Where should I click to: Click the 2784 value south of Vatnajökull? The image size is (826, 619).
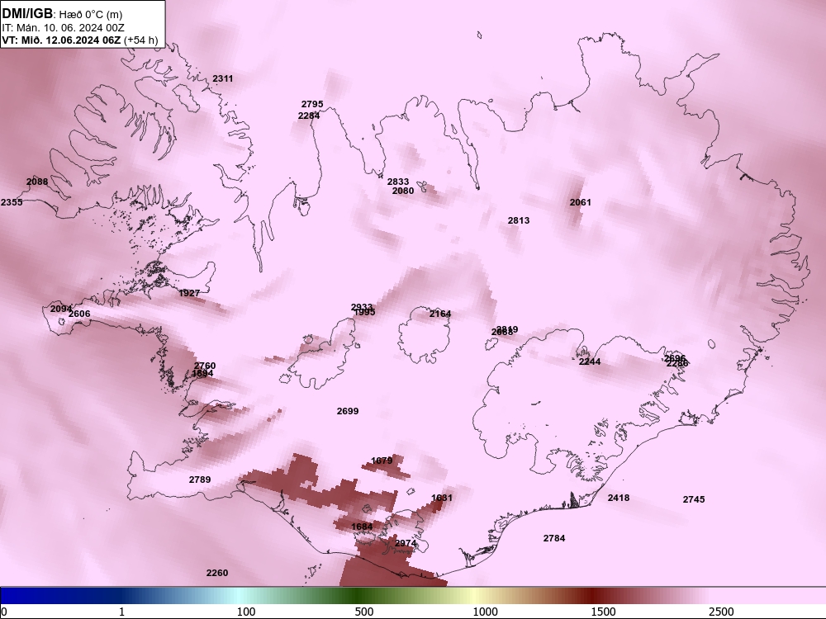(554, 538)
